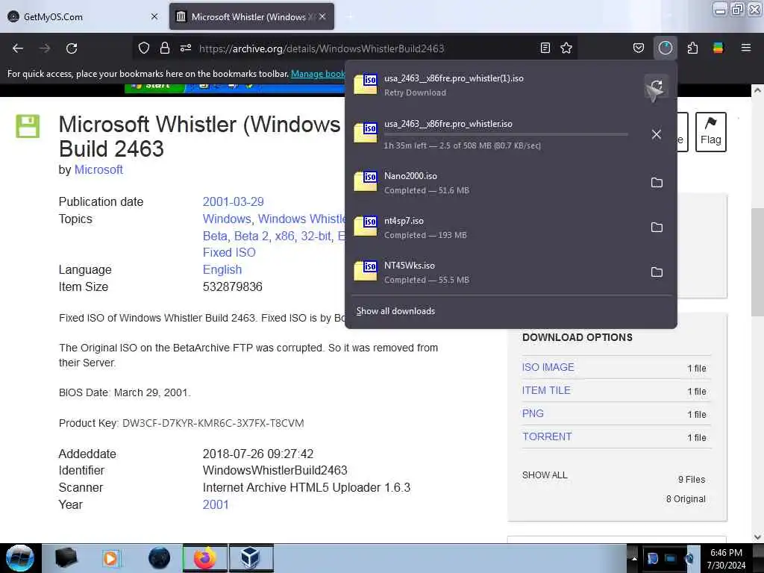
Task: Open the Windows topic link
Action: click(x=227, y=219)
